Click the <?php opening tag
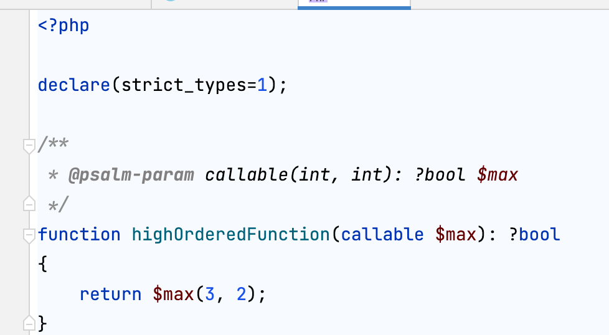 (64, 26)
